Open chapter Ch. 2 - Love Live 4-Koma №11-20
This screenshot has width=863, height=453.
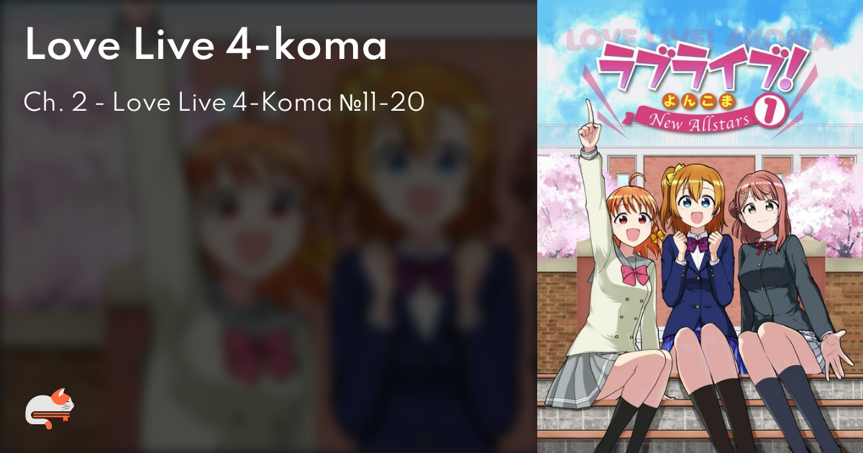pyautogui.click(x=224, y=103)
